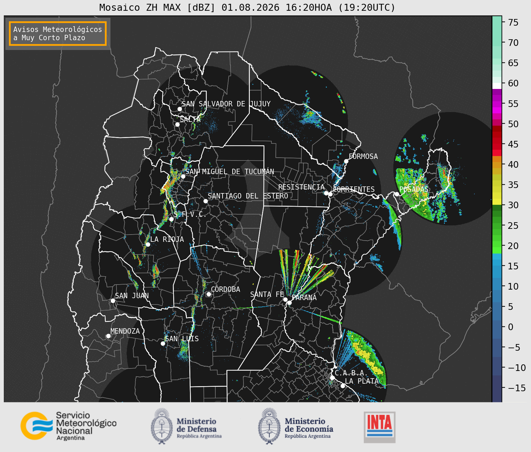The image size is (531, 452).
Task: Select the Salta city marker dot
Action: click(x=178, y=124)
